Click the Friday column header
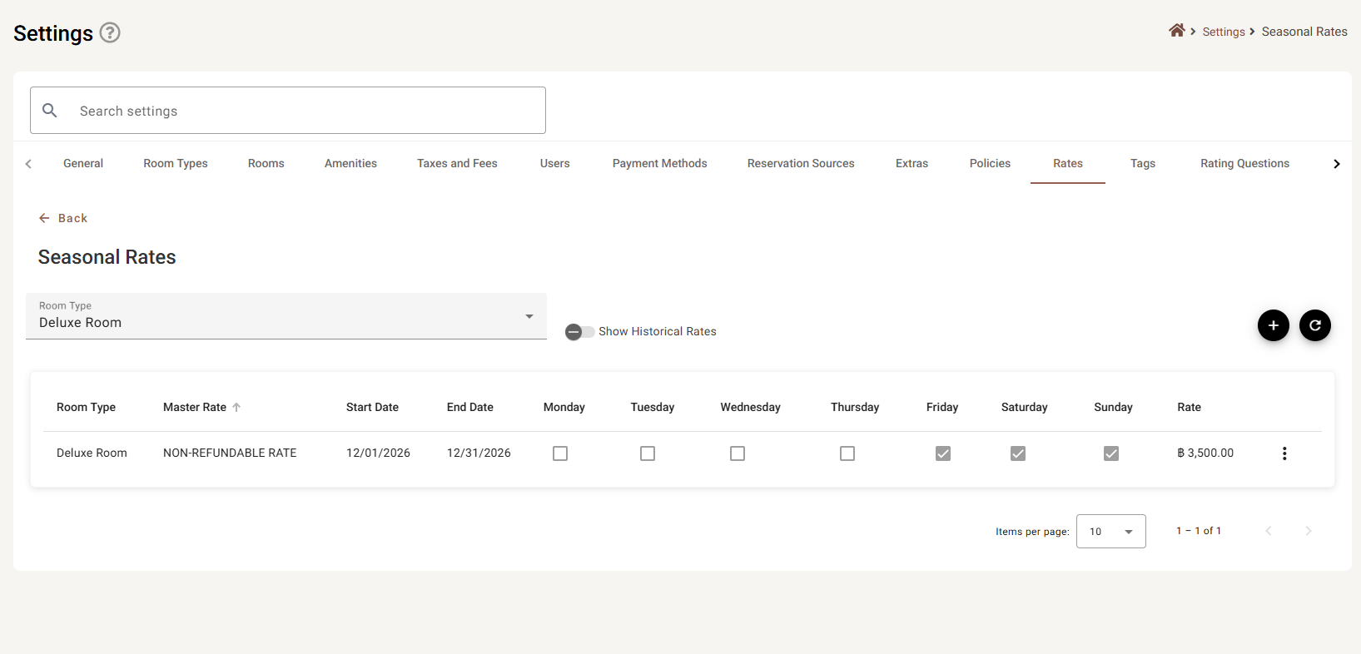The width and height of the screenshot is (1361, 654). point(942,407)
